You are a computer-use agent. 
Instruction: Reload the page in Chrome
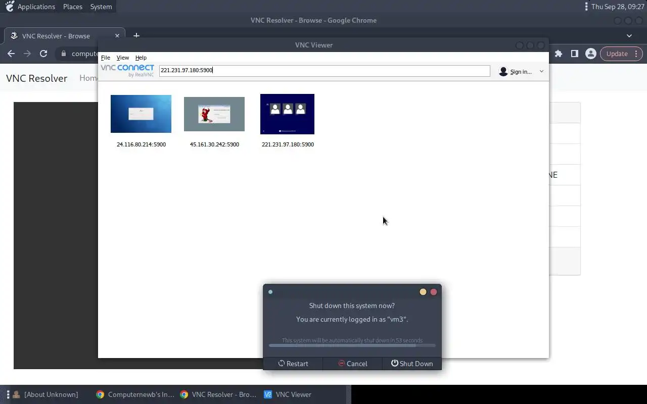click(43, 54)
